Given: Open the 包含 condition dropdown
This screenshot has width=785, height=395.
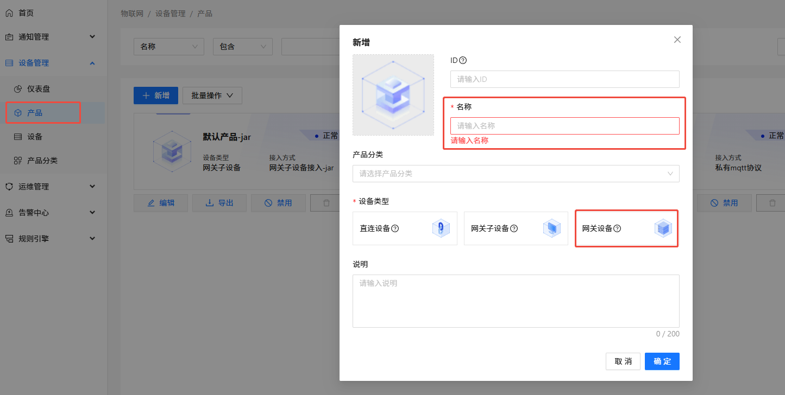Looking at the screenshot, I should tap(243, 47).
